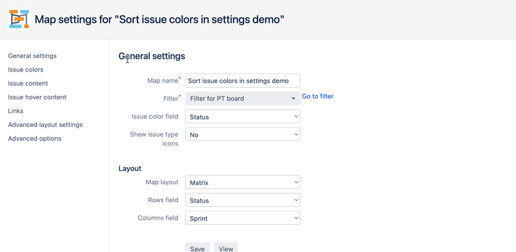Click the Save button
Viewport: 516px width, 252px height.
click(x=197, y=248)
